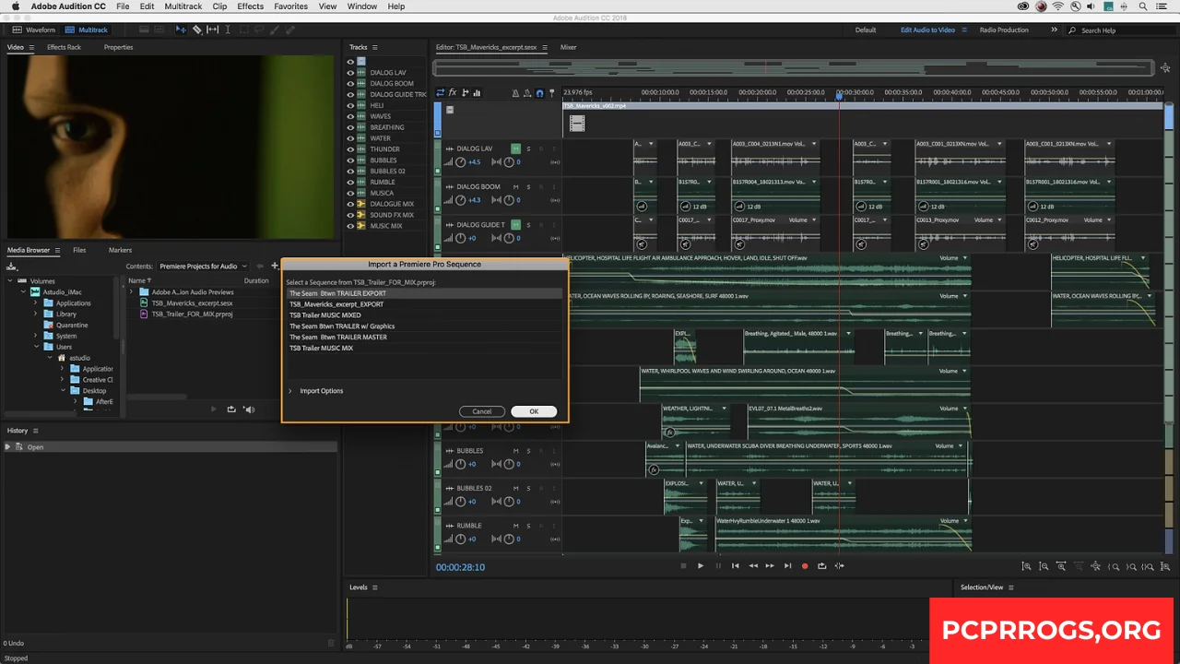Show the EQ section in editor toolbar
The image size is (1180, 664).
(478, 92)
